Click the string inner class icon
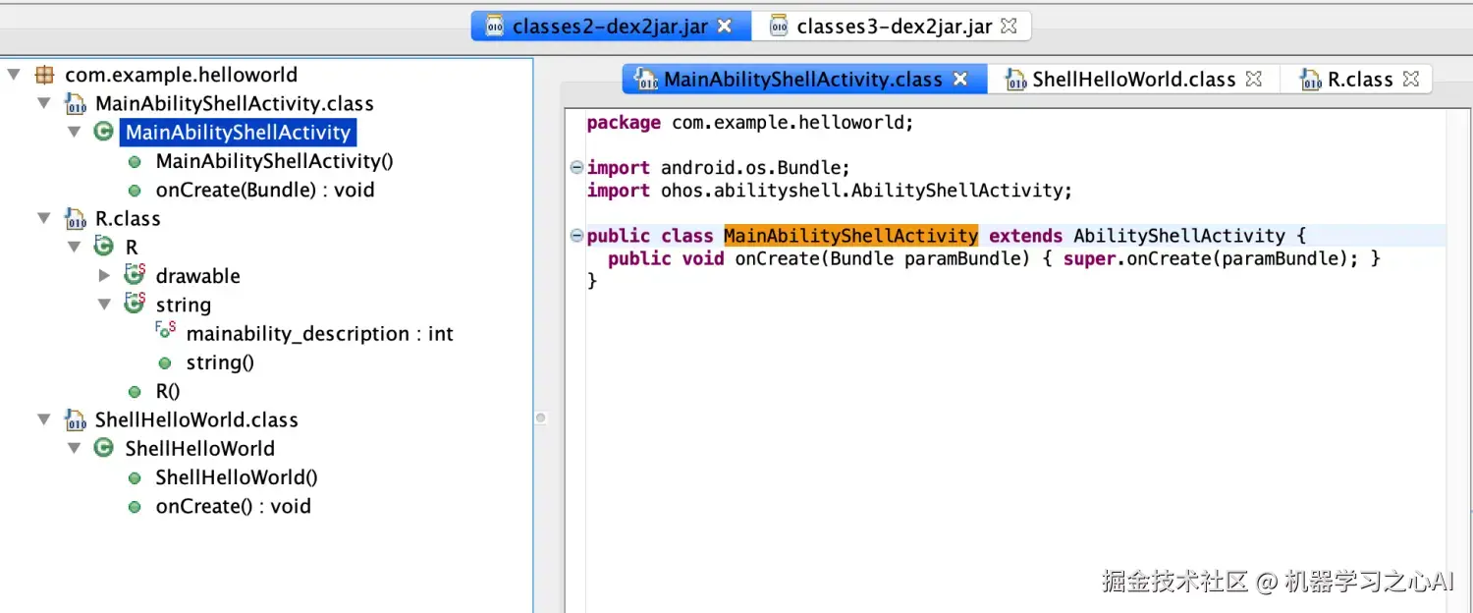The width and height of the screenshot is (1473, 613). (135, 304)
